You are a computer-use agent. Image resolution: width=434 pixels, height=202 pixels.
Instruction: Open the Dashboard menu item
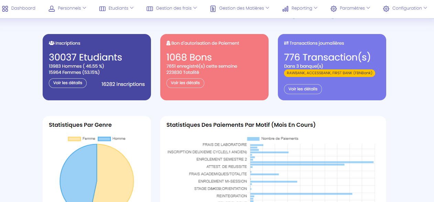(x=19, y=8)
